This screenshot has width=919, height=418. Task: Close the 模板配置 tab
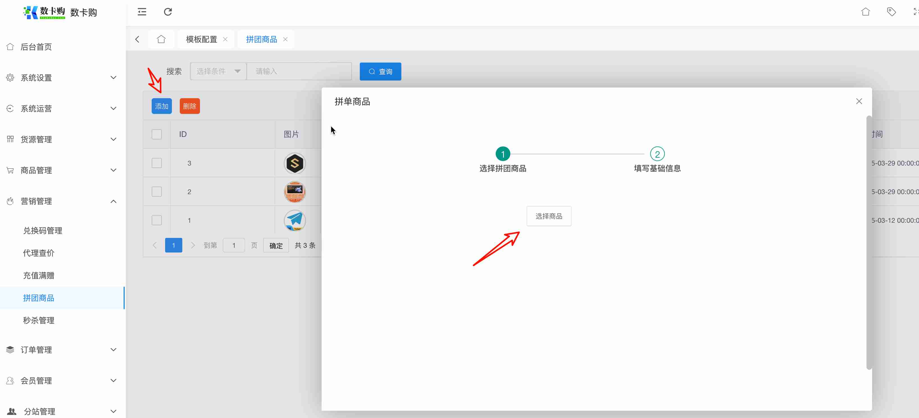pyautogui.click(x=225, y=39)
